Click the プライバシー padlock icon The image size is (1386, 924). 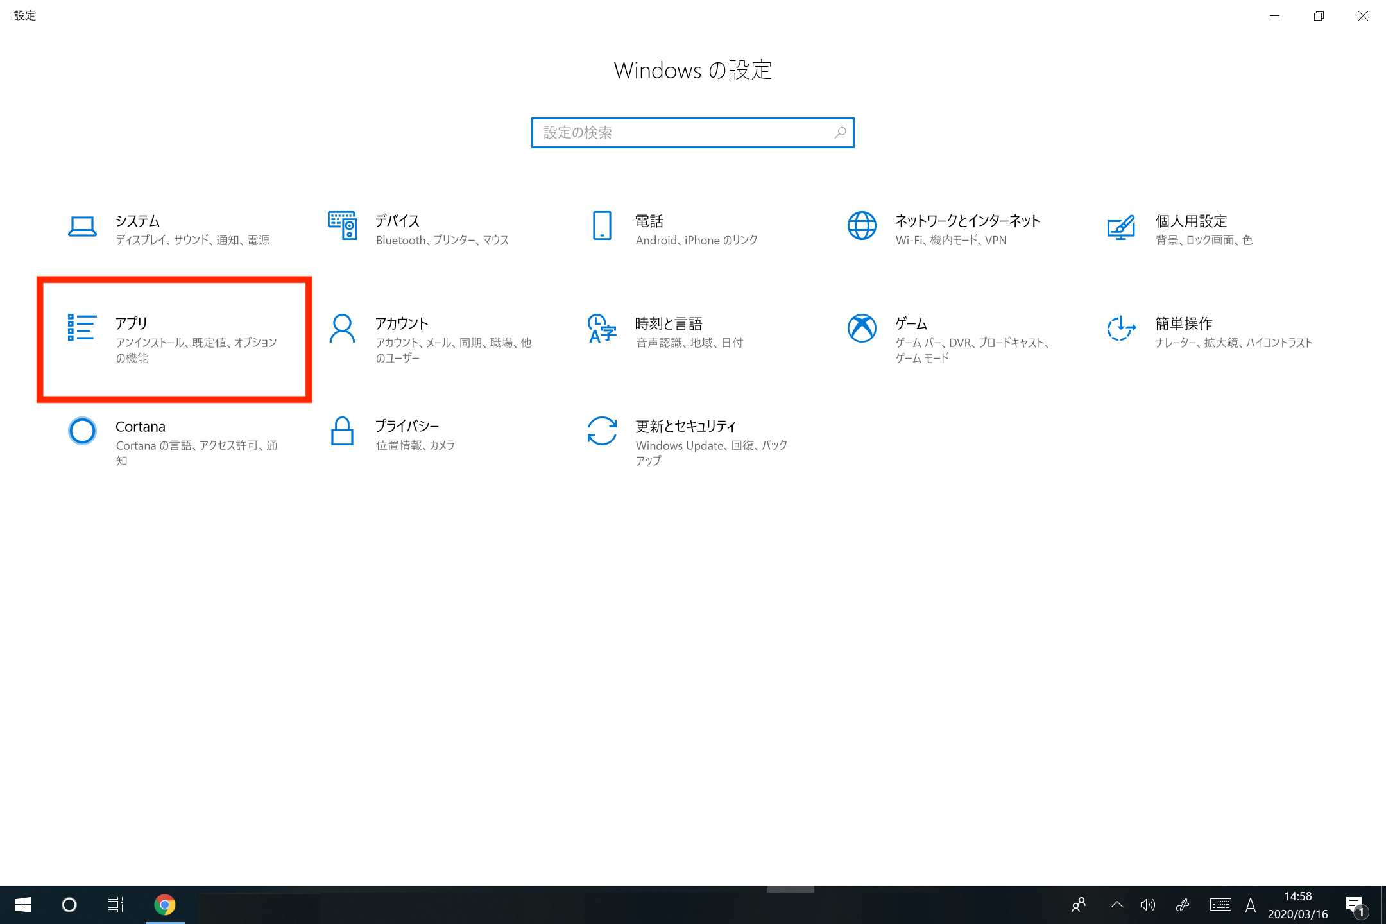342,431
